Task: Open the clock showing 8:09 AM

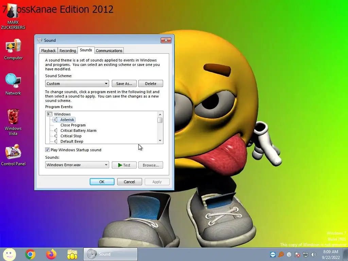Action: [x=331, y=254]
